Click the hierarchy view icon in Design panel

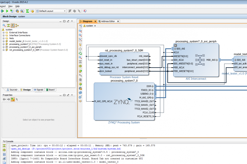click(17, 25)
